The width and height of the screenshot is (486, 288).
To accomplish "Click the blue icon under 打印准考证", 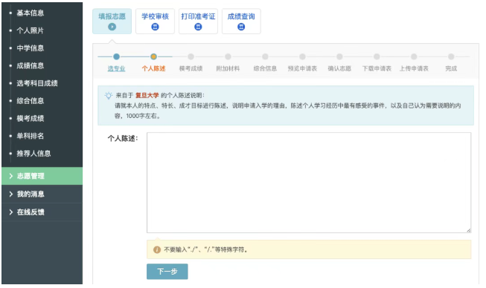I will tap(198, 27).
